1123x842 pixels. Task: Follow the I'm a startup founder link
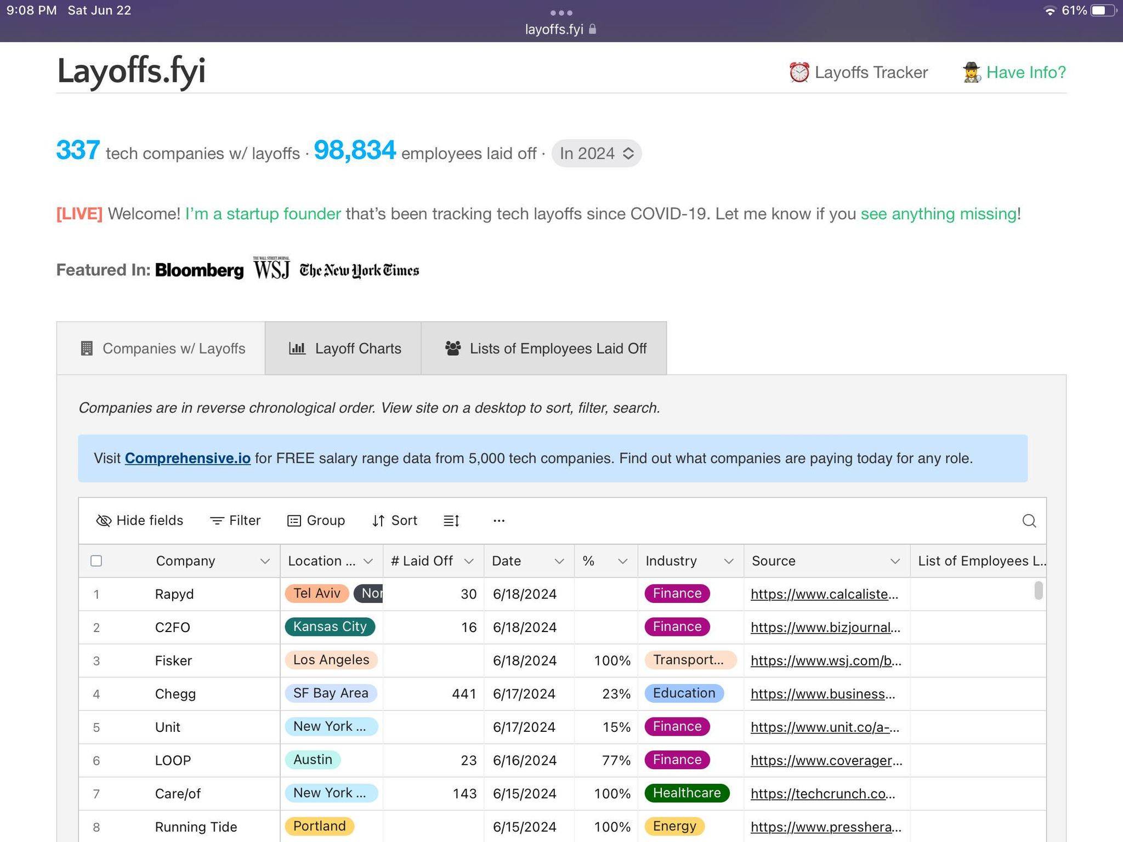tap(263, 214)
